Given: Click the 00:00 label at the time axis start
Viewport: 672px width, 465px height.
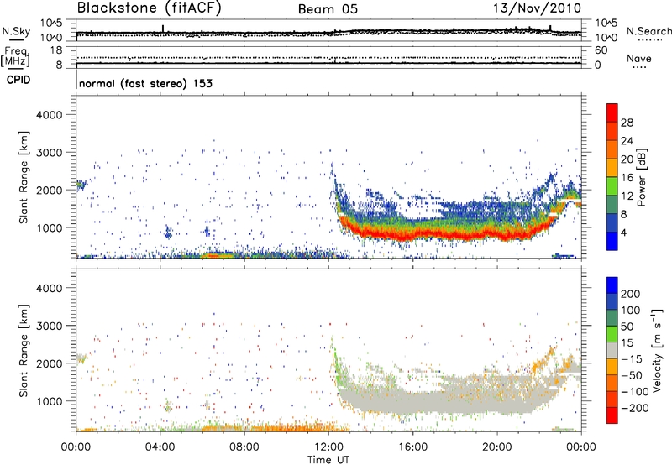Looking at the screenshot, I should coord(76,447).
